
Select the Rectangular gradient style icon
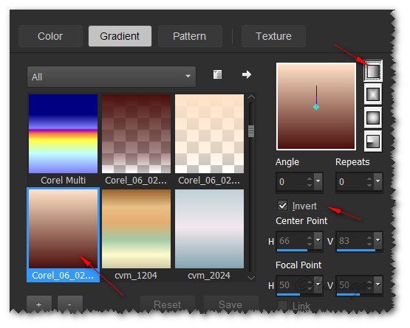click(373, 94)
